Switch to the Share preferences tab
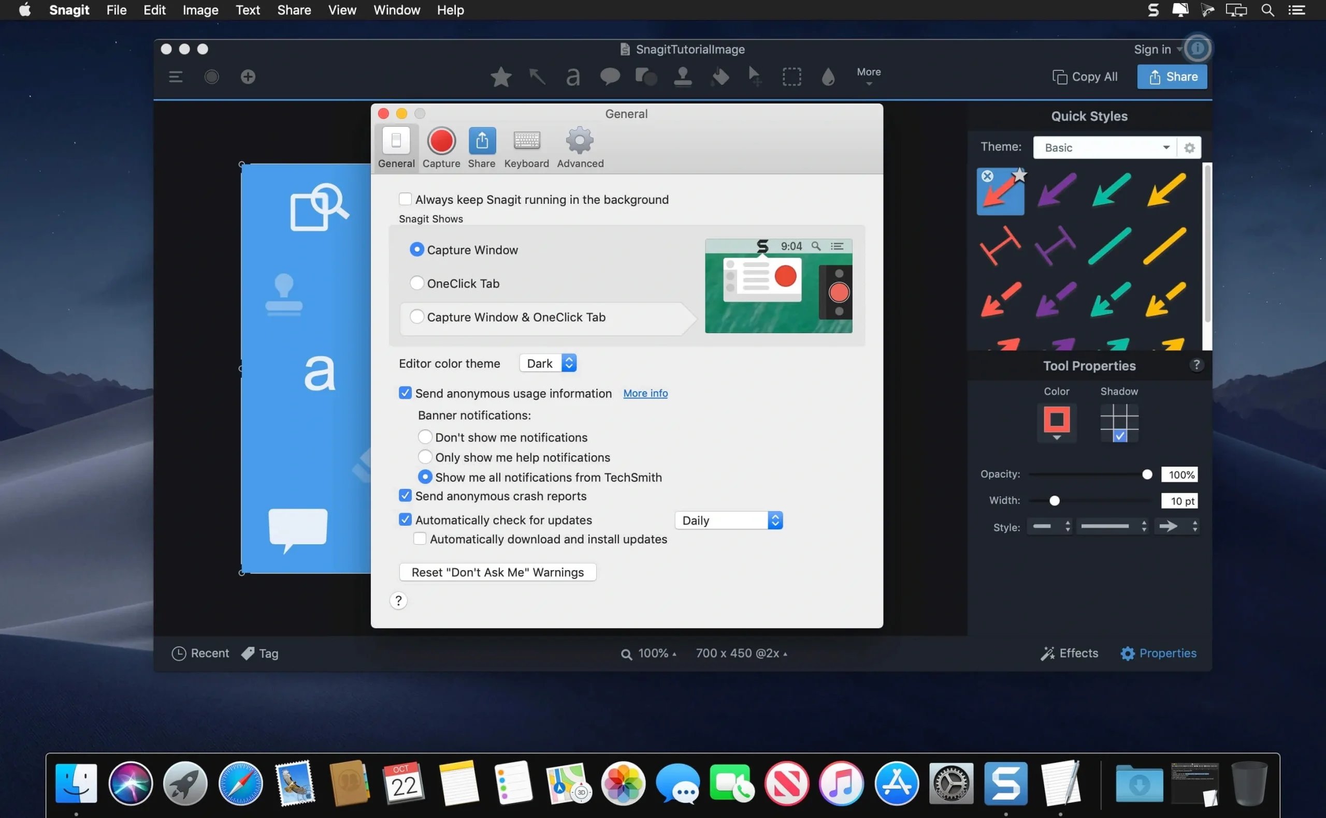Image resolution: width=1326 pixels, height=818 pixels. pos(481,147)
